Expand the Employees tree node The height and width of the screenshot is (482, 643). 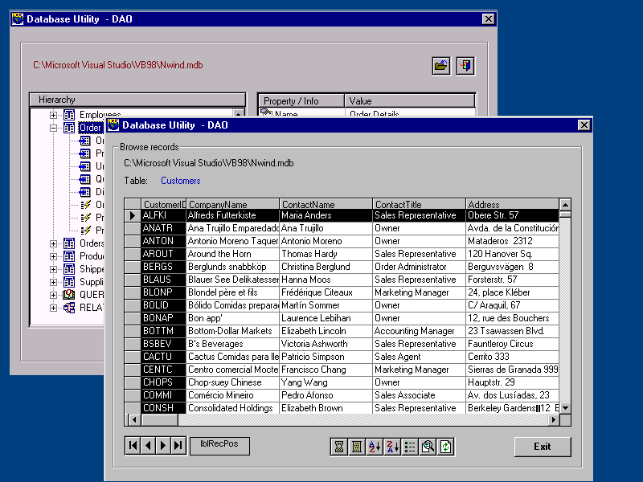point(53,115)
